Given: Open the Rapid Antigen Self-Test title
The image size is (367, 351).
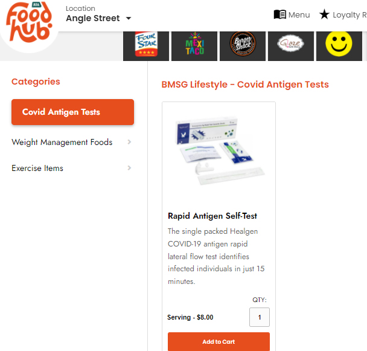Looking at the screenshot, I should 212,216.
